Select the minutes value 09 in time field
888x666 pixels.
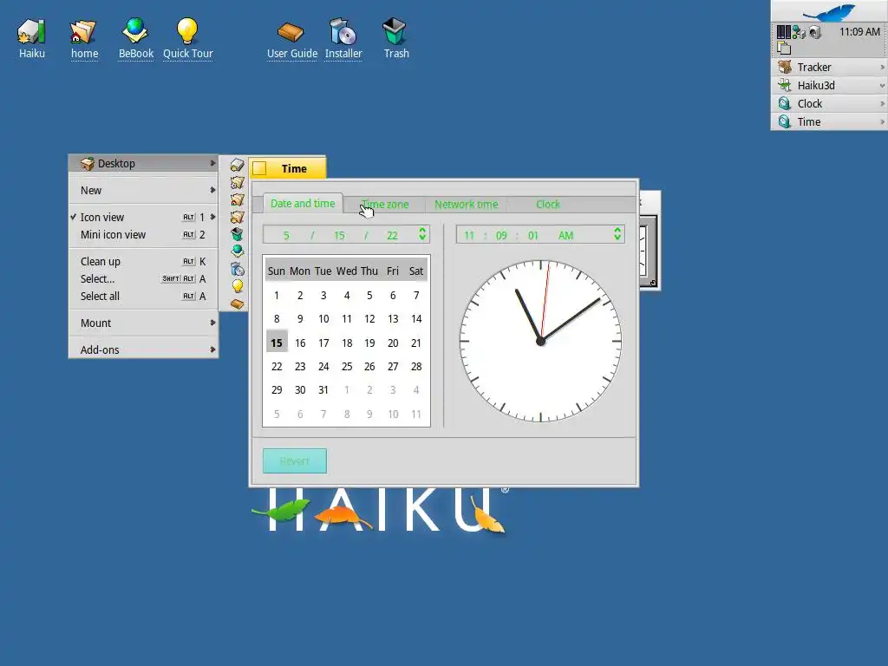(x=501, y=236)
